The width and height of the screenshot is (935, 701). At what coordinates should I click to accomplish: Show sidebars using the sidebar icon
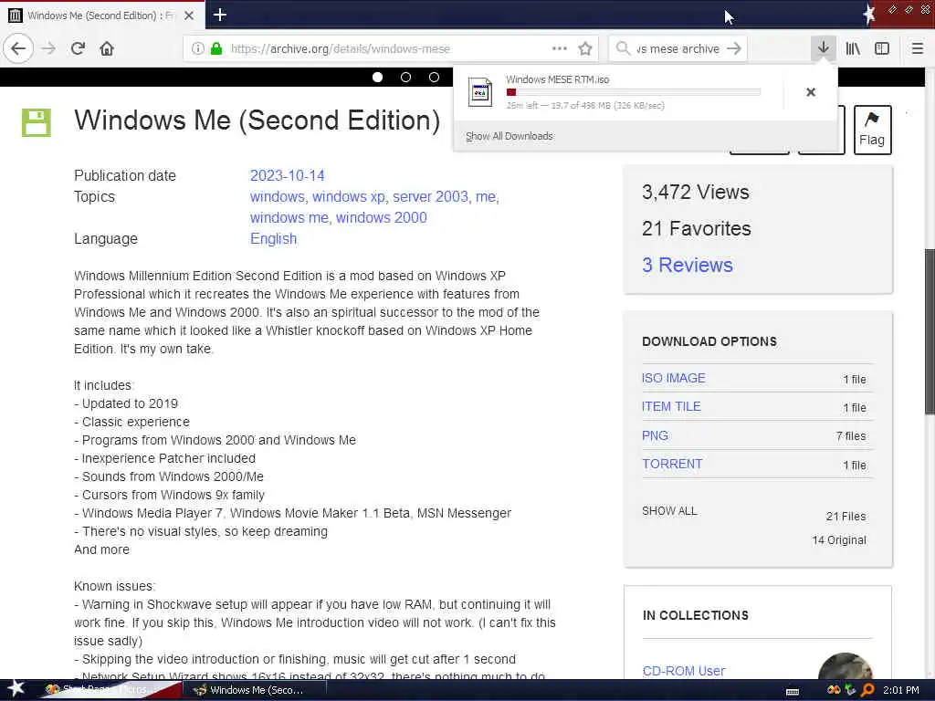(882, 48)
